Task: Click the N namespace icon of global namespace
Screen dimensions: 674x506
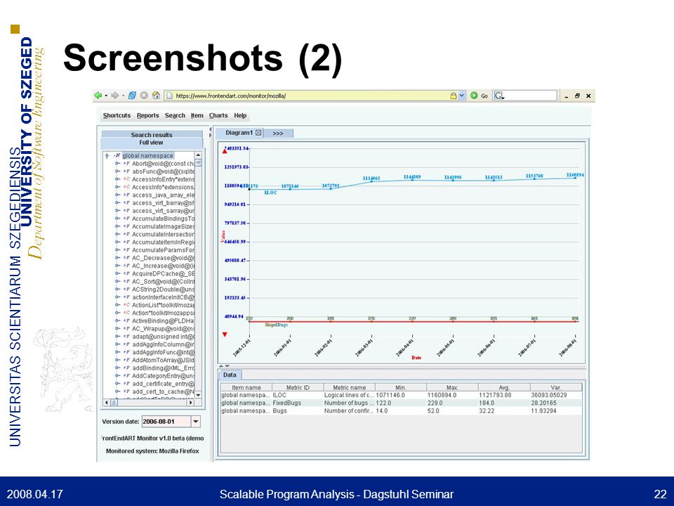Action: point(117,156)
